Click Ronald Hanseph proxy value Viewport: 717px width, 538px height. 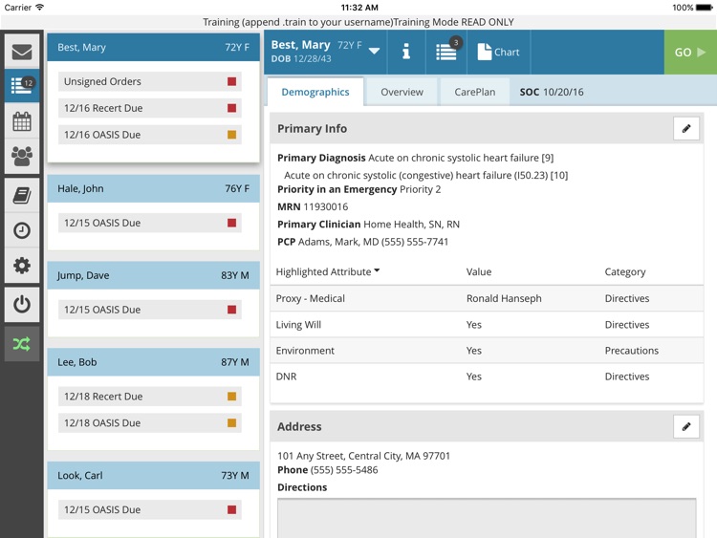(504, 298)
